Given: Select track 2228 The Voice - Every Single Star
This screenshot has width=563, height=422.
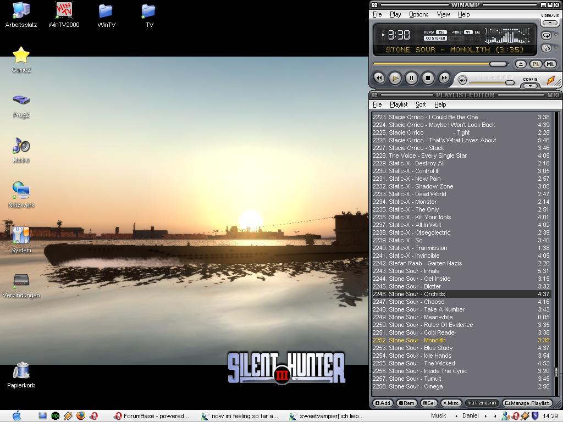Looking at the screenshot, I should pyautogui.click(x=461, y=156).
